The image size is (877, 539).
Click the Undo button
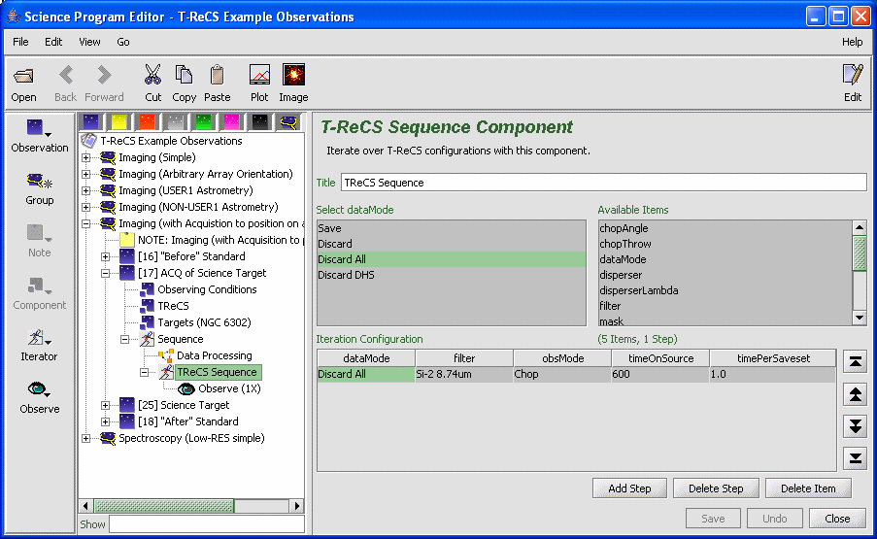point(775,519)
